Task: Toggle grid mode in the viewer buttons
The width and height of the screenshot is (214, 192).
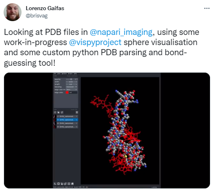Action: click(x=69, y=183)
